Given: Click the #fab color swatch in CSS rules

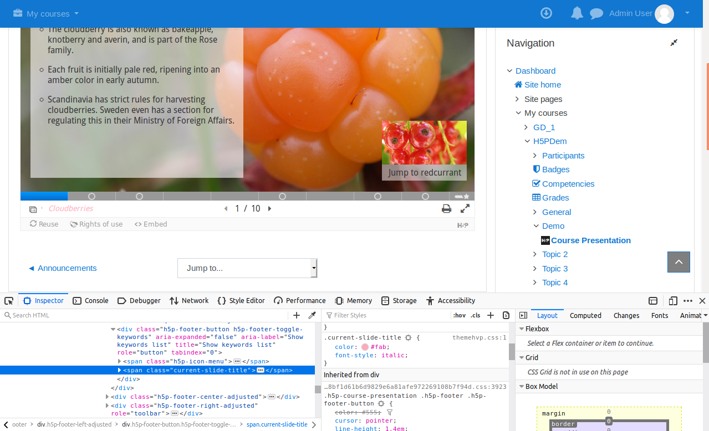Looking at the screenshot, I should [x=364, y=346].
